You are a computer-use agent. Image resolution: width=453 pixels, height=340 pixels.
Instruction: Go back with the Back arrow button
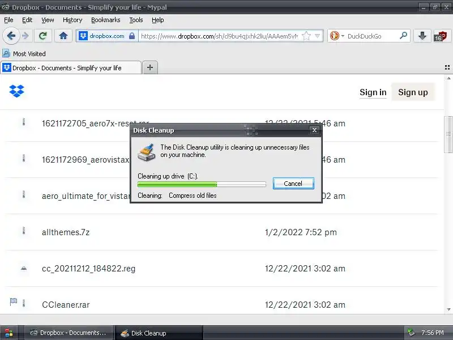tap(11, 36)
